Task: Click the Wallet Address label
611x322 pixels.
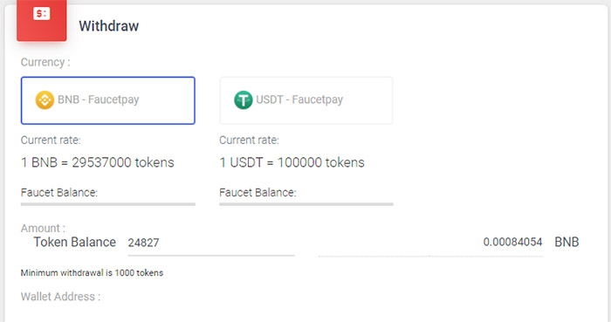Action: pyautogui.click(x=60, y=297)
